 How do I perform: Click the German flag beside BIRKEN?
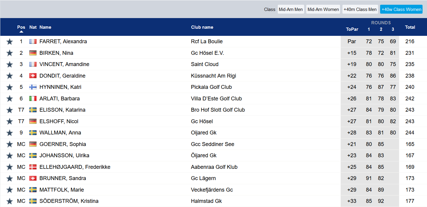33,53
